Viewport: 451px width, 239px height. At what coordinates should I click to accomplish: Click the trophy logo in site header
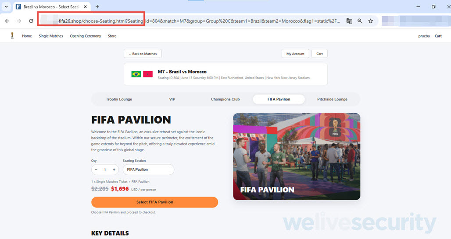coord(12,35)
